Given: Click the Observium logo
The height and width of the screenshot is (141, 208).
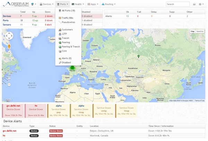Looking at the screenshot, I should pyautogui.click(x=15, y=4).
